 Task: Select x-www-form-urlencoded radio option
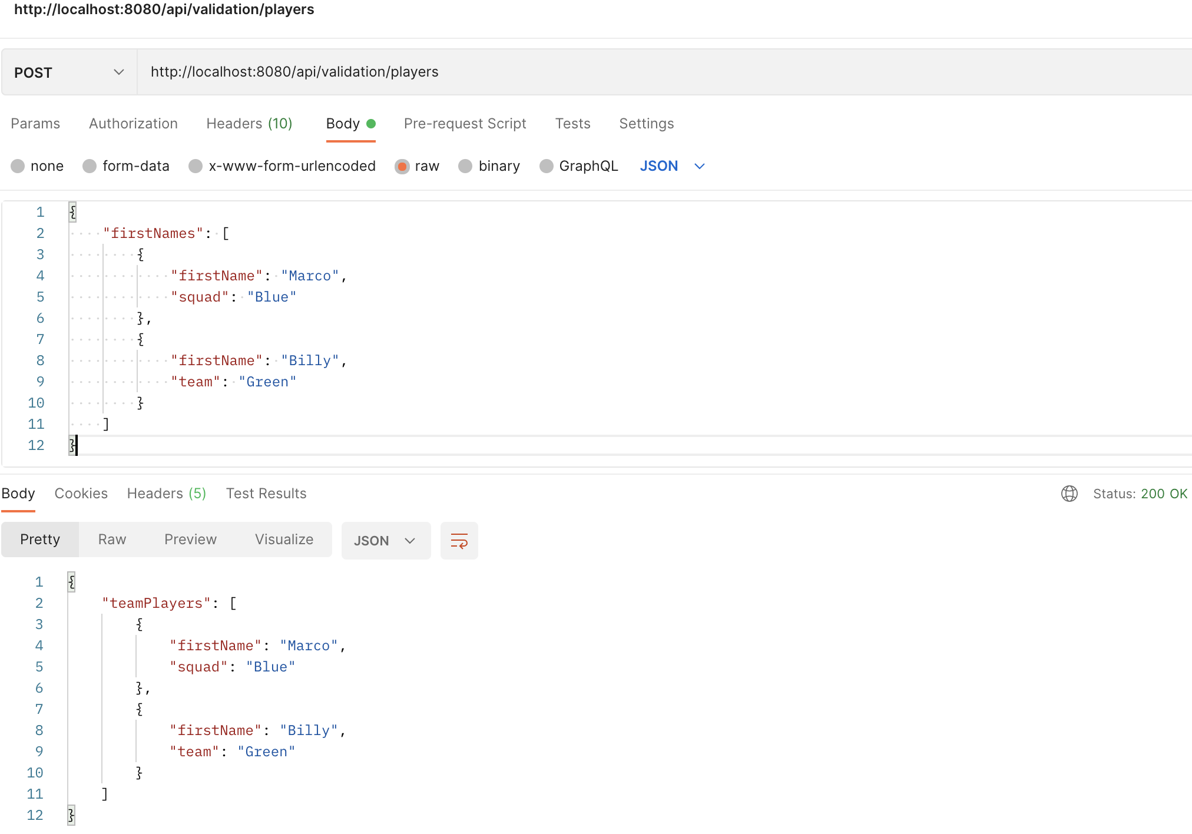(196, 166)
